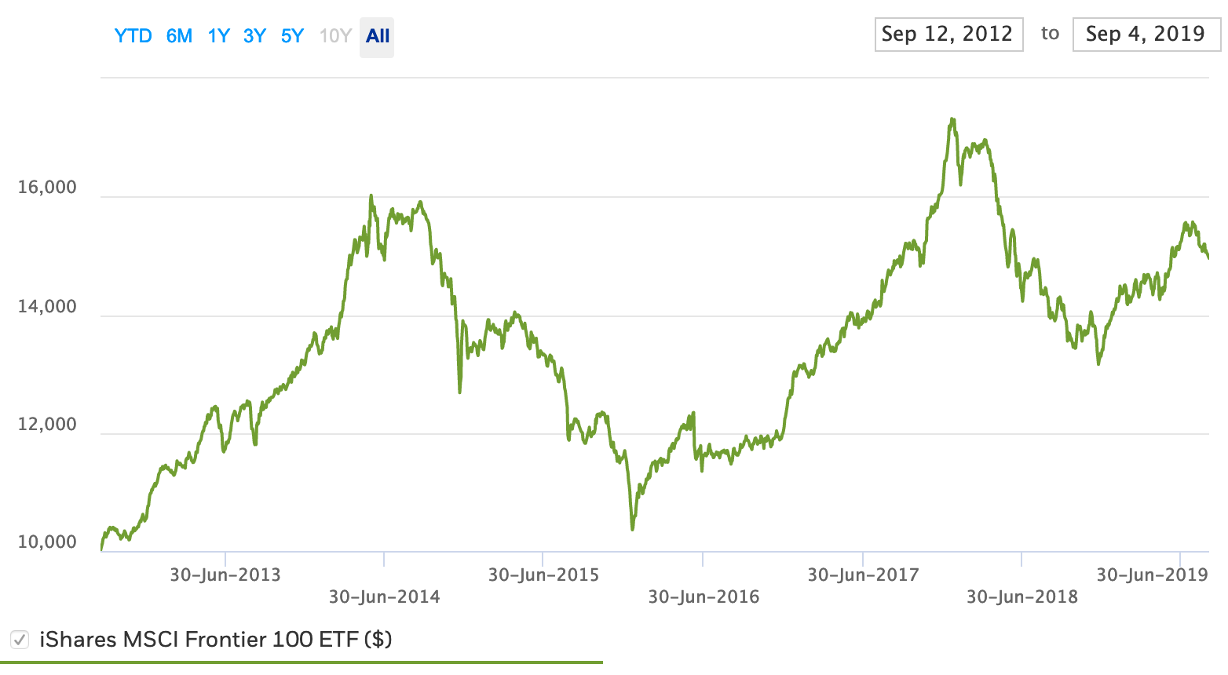1228x675 pixels.
Task: Click the chart's highest peak near early 2018
Action: coord(952,120)
